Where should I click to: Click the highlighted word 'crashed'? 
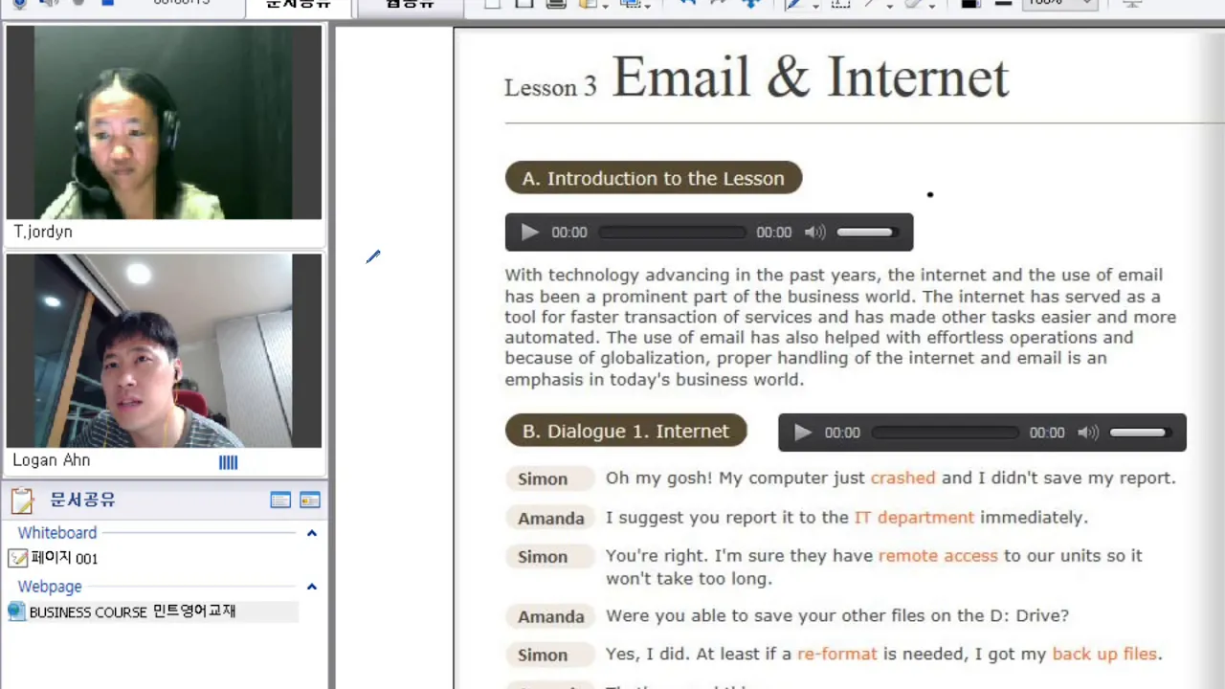coord(902,478)
